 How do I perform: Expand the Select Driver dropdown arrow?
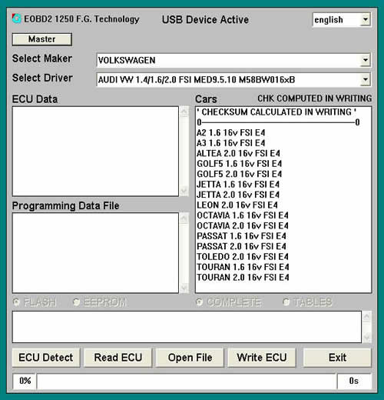coord(366,79)
